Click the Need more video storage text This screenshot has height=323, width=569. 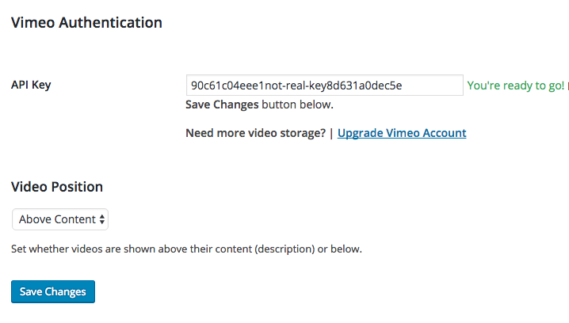pyautogui.click(x=255, y=133)
